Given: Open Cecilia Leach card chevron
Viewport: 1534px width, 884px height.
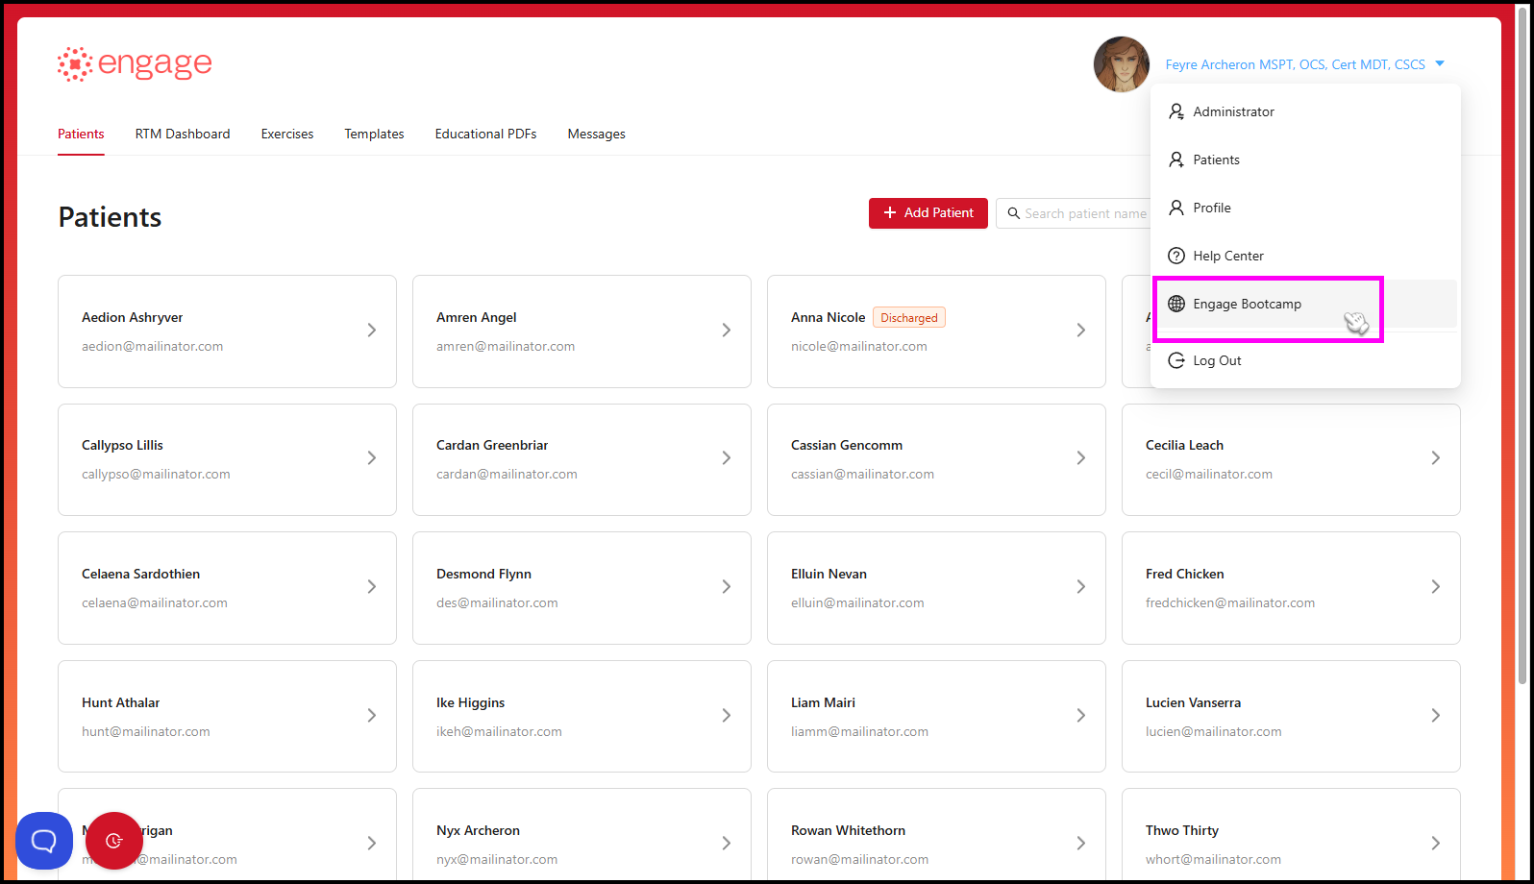Looking at the screenshot, I should [1436, 458].
